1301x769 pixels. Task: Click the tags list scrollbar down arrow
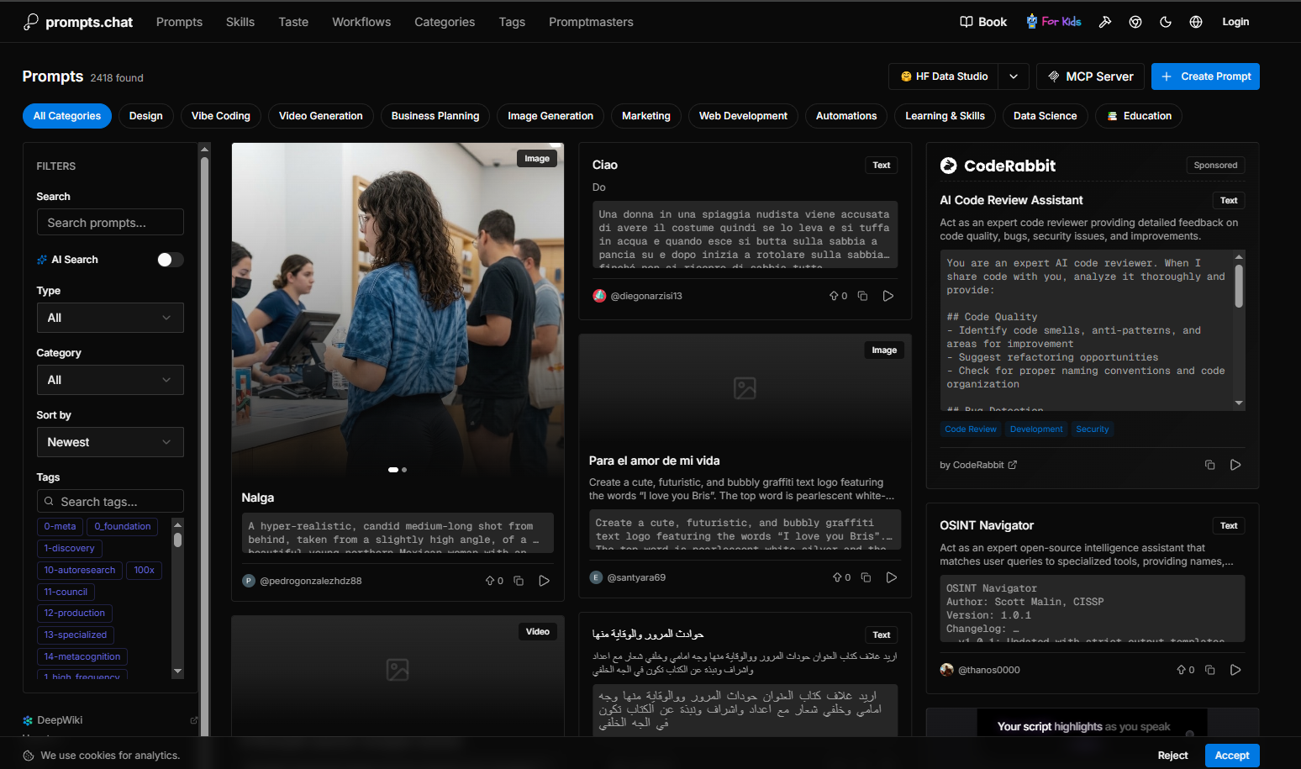[177, 672]
